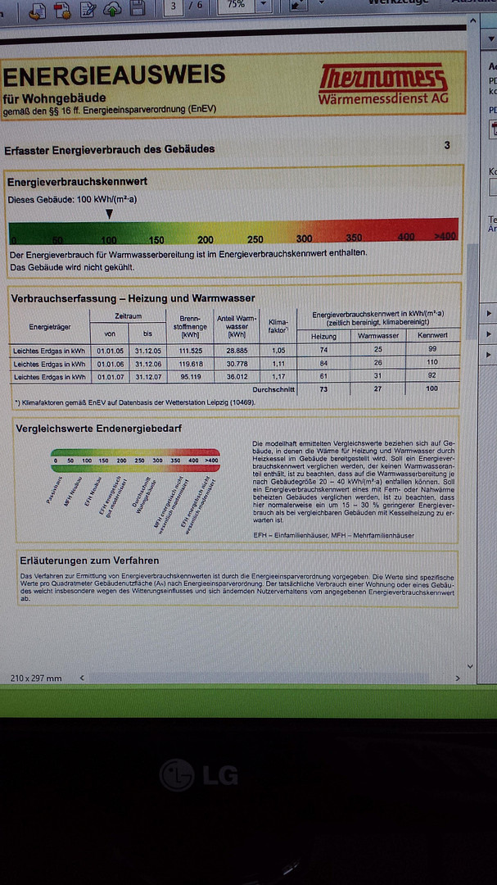Click the cloud upload icon
The height and width of the screenshot is (885, 497).
click(x=113, y=8)
